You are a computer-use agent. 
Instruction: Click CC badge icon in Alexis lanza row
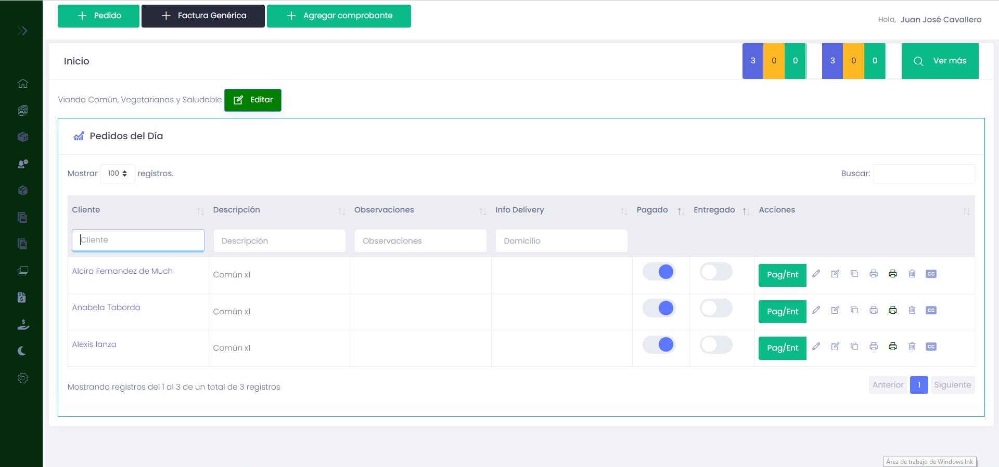931,346
